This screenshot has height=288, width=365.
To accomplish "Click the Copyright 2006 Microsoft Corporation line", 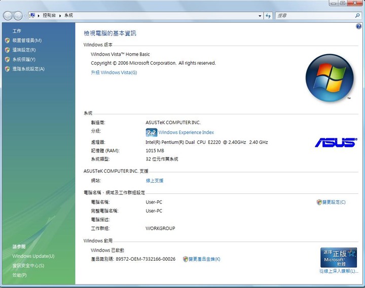I will pyautogui.click(x=153, y=63).
